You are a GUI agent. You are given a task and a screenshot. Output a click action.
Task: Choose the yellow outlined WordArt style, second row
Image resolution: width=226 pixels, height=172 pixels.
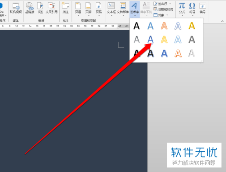pos(164,40)
